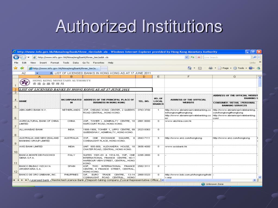Stop loading with the red X icon
This screenshot has height=208, width=278.
coord(199,57)
